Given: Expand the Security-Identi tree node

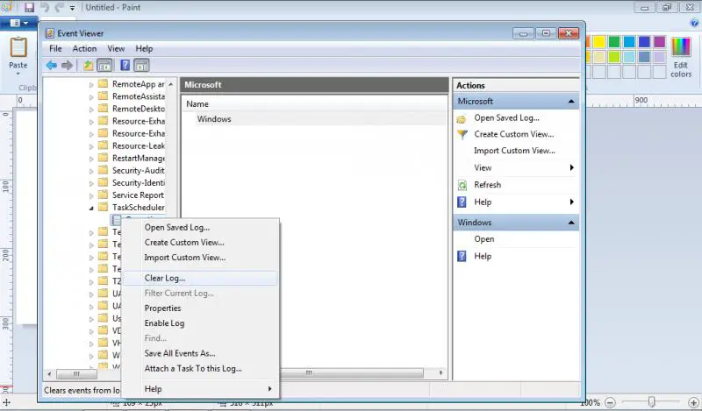Looking at the screenshot, I should (91, 183).
